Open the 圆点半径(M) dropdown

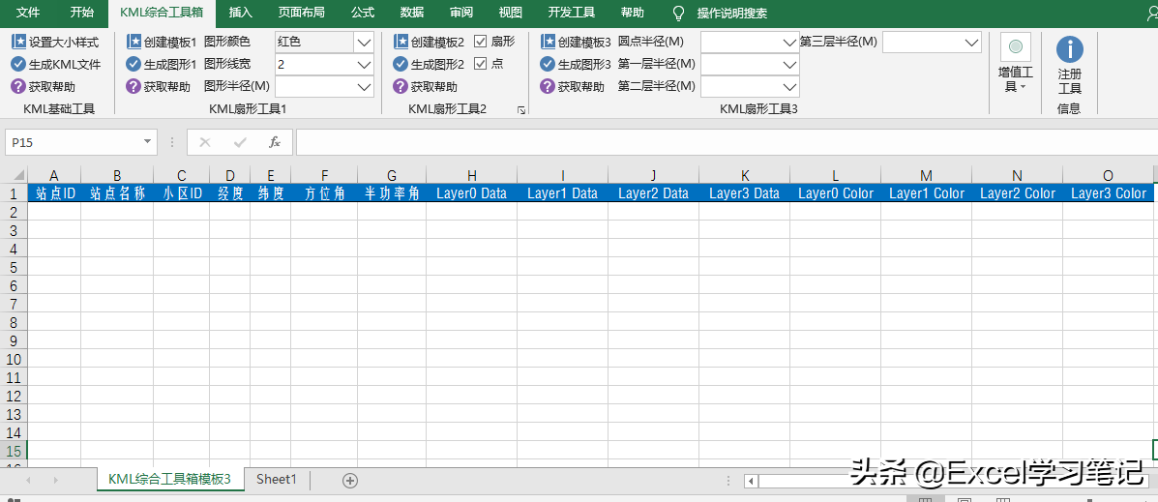(789, 43)
